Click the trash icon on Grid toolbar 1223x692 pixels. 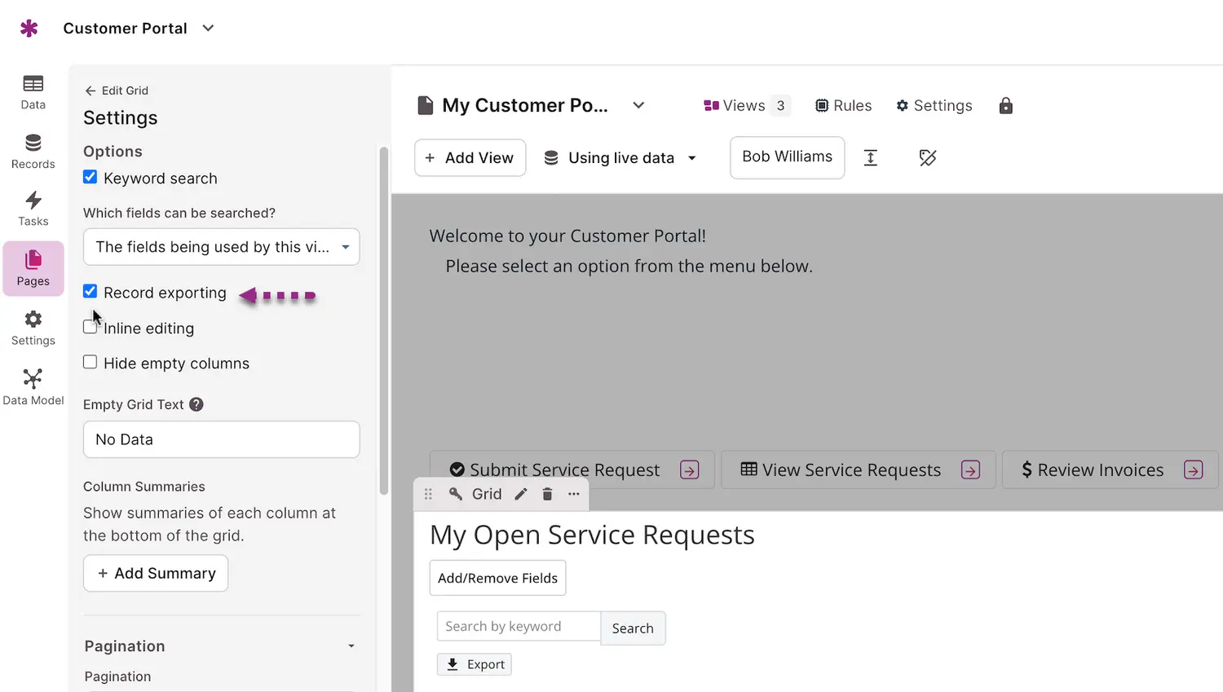point(547,494)
